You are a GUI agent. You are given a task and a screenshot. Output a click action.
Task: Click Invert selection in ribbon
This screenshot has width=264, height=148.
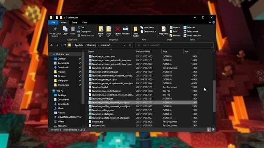click(193, 35)
